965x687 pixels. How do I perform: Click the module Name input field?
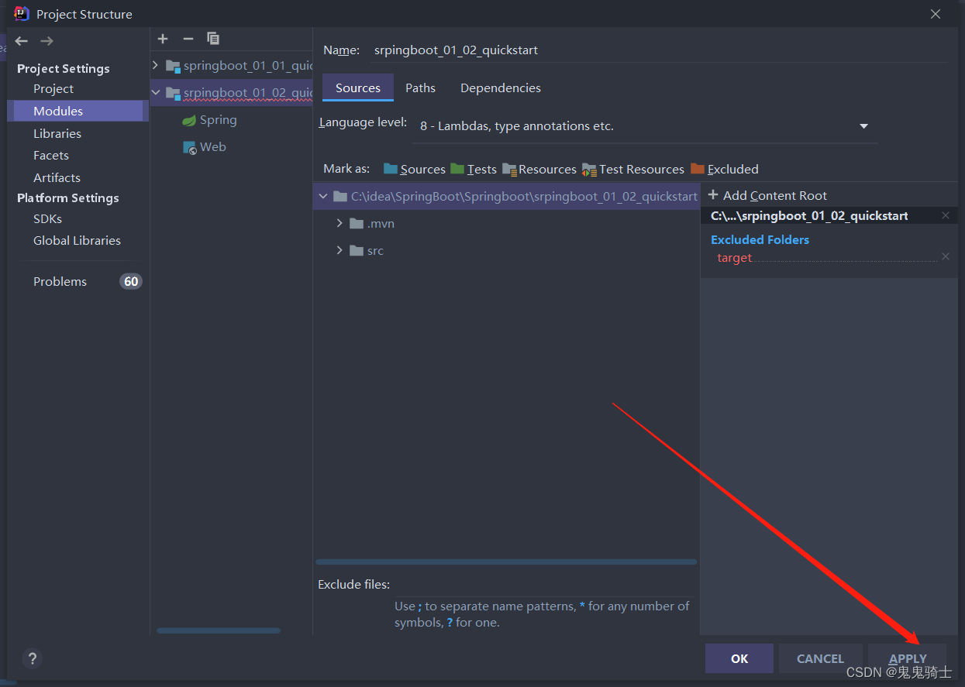[x=659, y=50]
